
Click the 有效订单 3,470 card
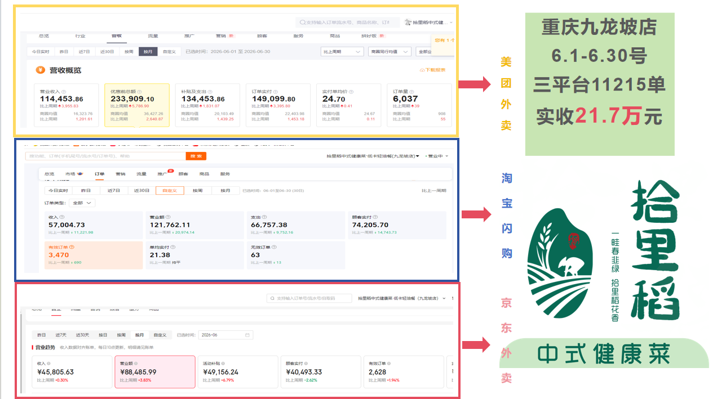[94, 255]
